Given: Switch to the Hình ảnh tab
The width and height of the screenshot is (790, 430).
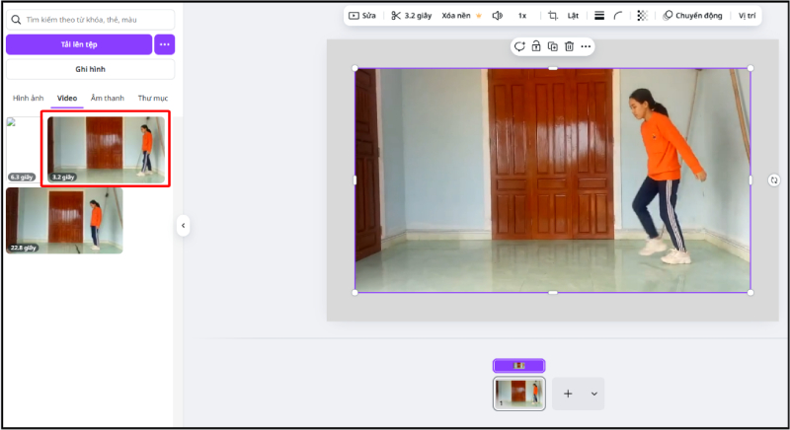Looking at the screenshot, I should pyautogui.click(x=29, y=99).
